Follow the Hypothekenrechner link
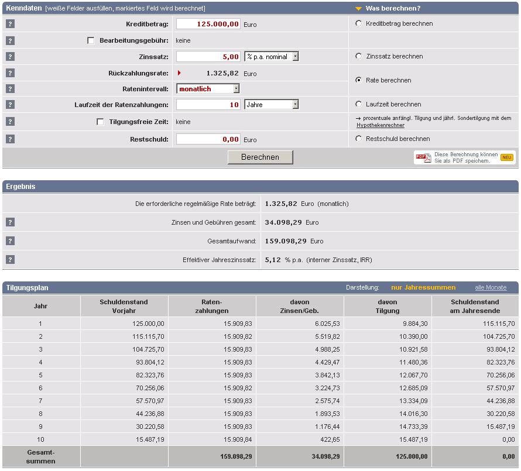521x471 pixels. tap(380, 125)
